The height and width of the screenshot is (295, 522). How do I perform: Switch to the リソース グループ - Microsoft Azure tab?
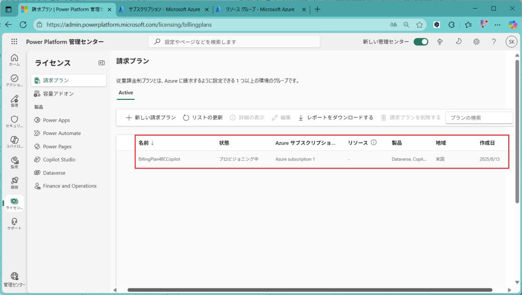click(259, 9)
